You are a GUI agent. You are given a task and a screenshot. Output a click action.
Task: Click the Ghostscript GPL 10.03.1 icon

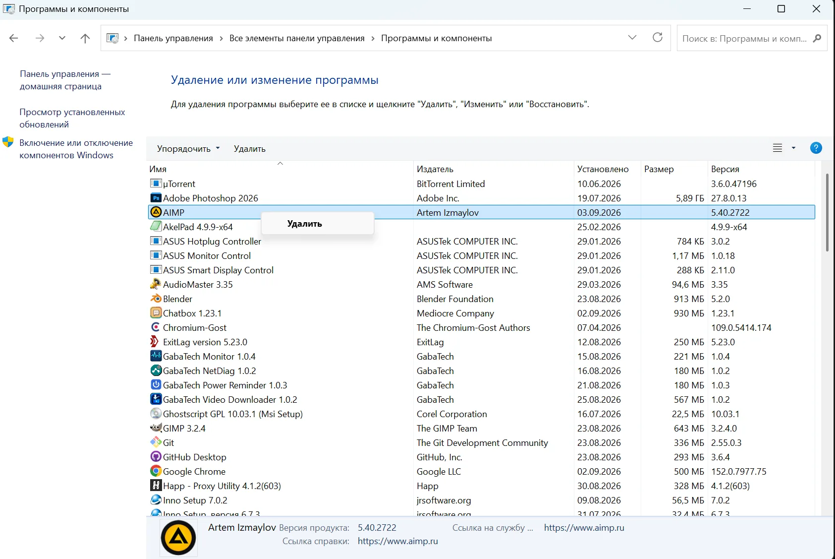tap(156, 414)
